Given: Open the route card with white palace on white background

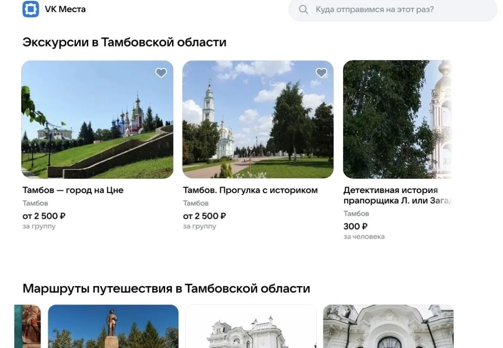Looking at the screenshot, I should 251,326.
